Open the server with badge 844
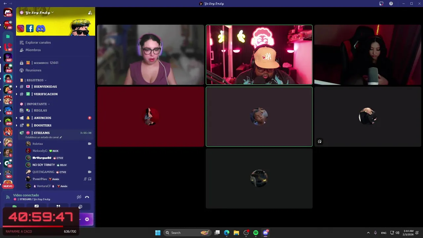 point(8,68)
